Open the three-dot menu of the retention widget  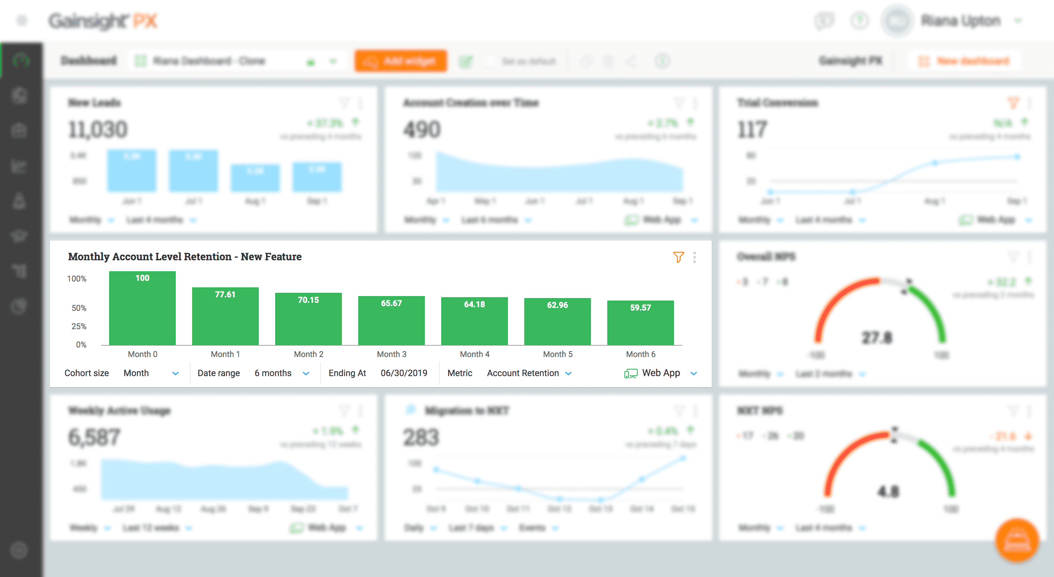(x=694, y=257)
